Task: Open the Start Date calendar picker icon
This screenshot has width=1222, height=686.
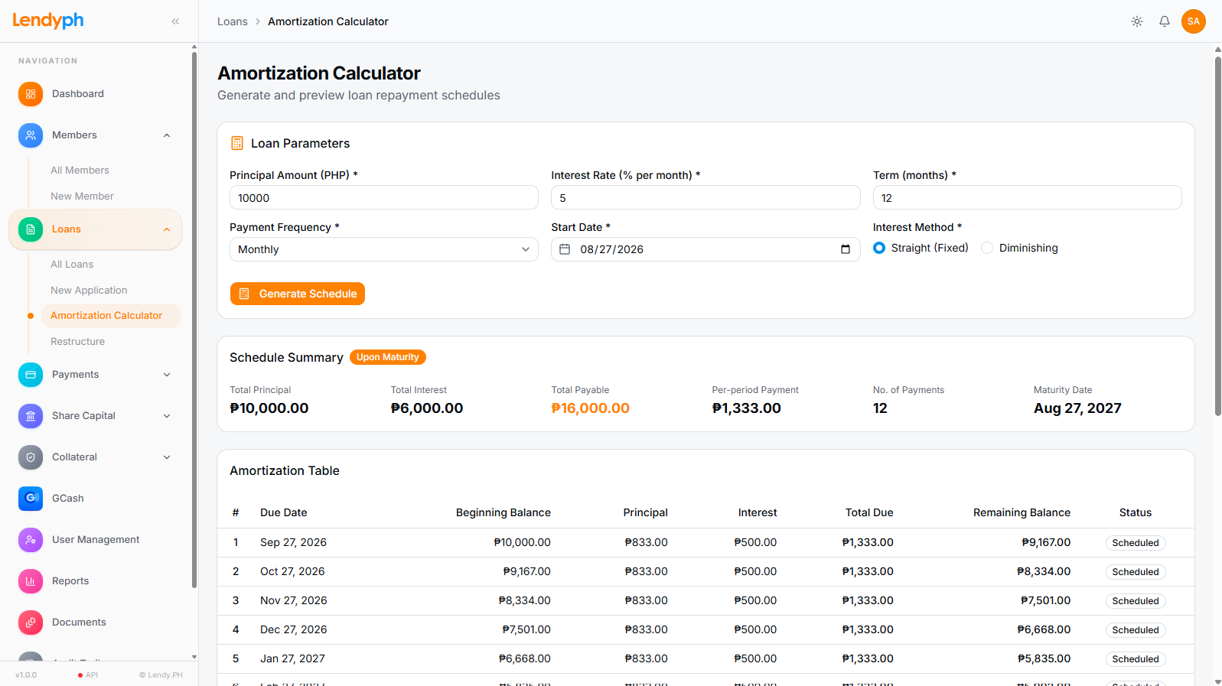Action: coord(846,249)
